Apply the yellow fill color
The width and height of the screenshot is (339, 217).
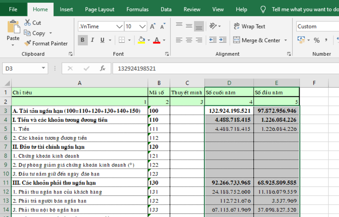pyautogui.click(x=142, y=40)
